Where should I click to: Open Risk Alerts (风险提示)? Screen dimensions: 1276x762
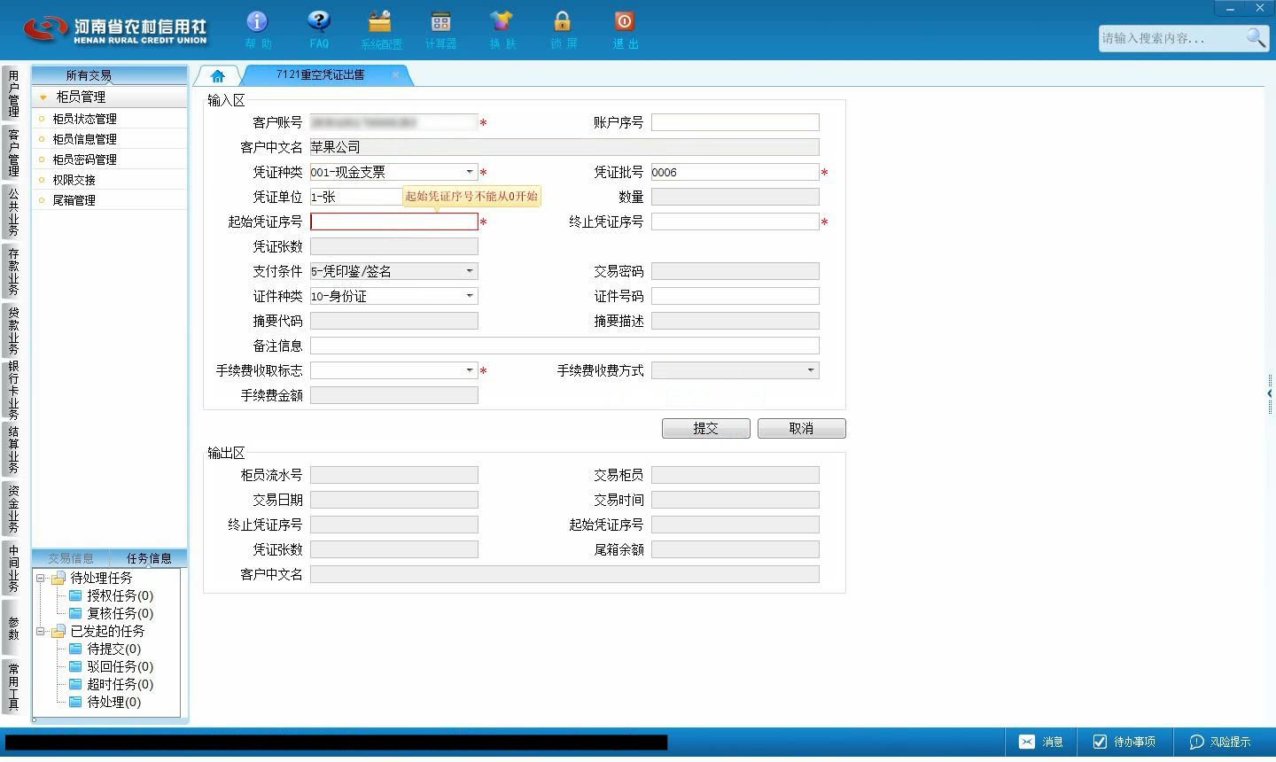tap(1220, 743)
